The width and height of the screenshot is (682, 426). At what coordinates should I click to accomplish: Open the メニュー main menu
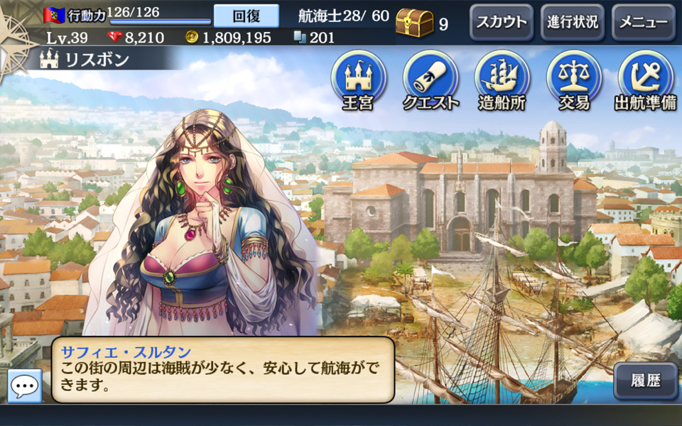pos(644,22)
